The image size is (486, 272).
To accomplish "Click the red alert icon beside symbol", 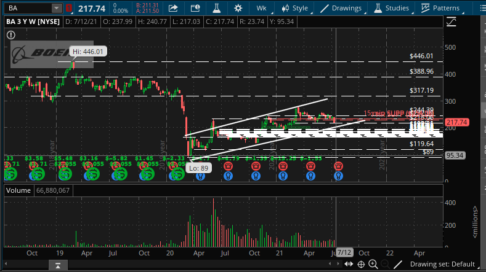I will tap(69, 8).
